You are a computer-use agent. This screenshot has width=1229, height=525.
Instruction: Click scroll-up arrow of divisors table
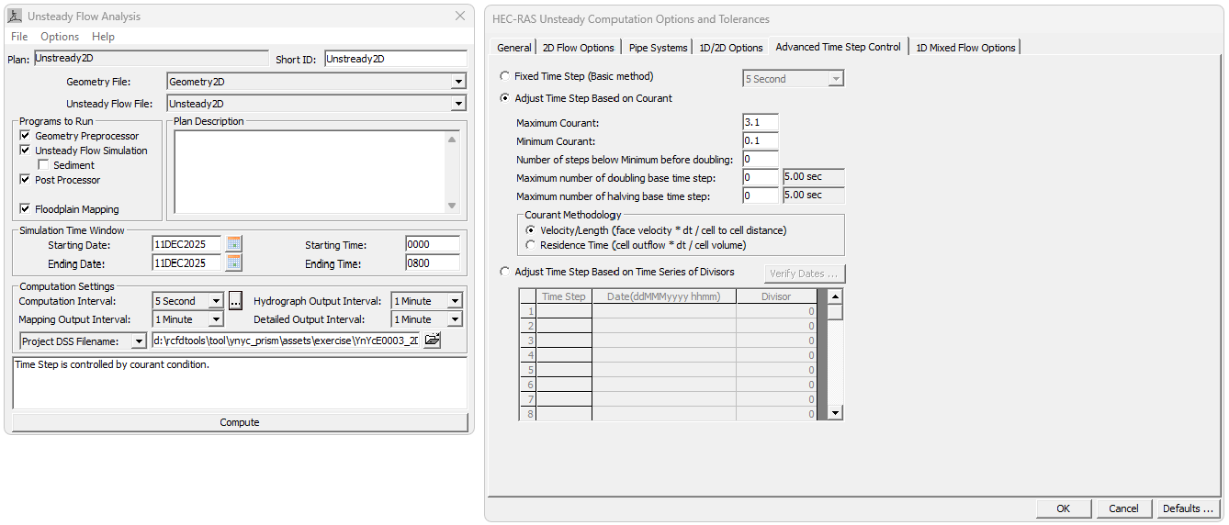tap(835, 296)
